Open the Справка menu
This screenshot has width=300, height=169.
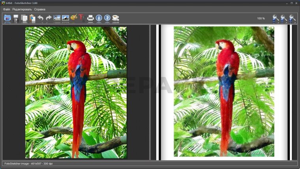(40, 9)
